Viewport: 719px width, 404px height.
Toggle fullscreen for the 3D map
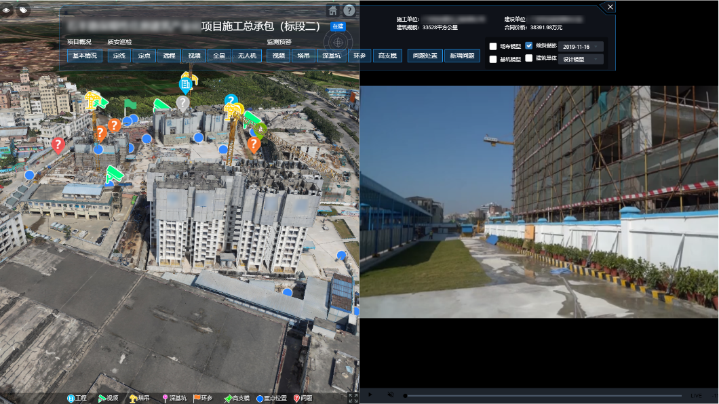tap(353, 398)
